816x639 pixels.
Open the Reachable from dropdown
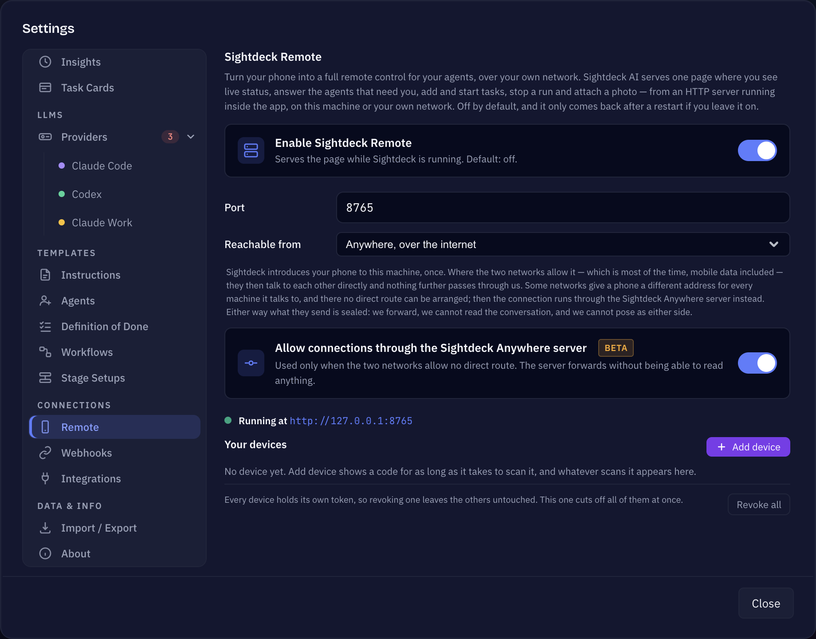(x=563, y=245)
